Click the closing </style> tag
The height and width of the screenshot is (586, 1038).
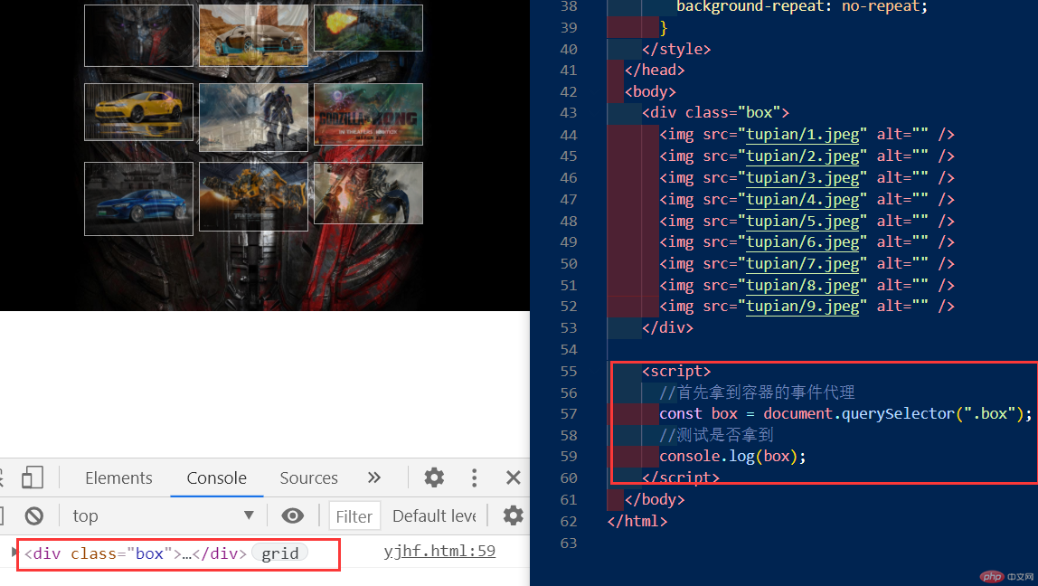(676, 49)
